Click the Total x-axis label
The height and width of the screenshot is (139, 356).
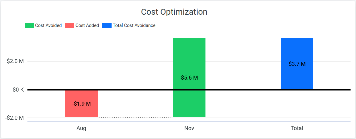tap(297, 128)
